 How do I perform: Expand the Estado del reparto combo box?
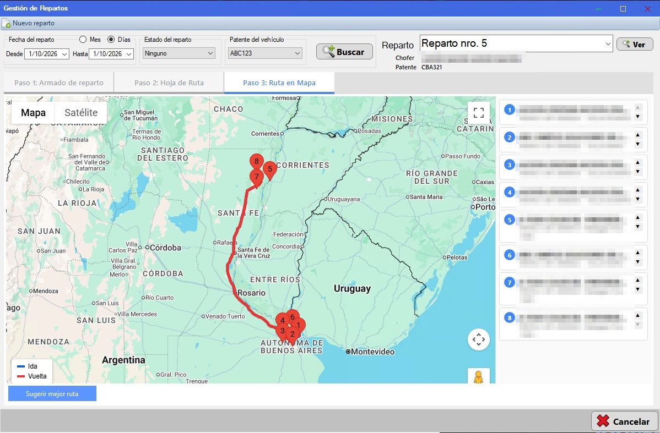point(210,53)
